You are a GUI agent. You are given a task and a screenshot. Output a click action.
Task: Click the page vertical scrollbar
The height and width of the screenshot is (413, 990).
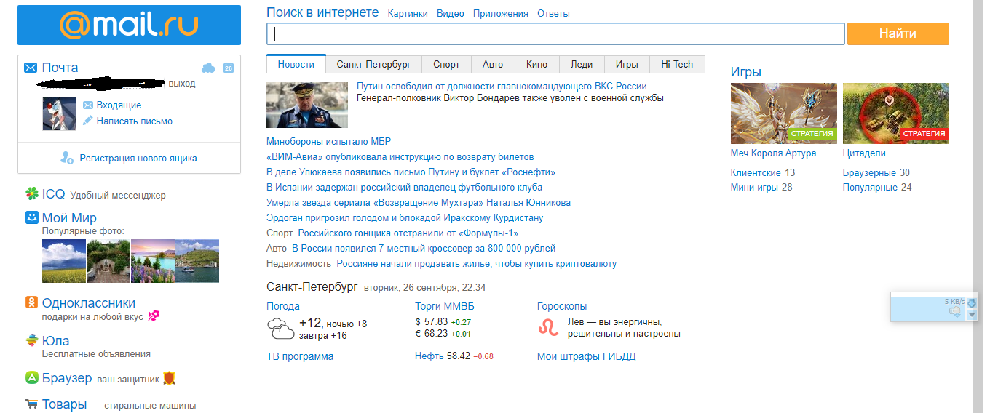[x=978, y=206]
